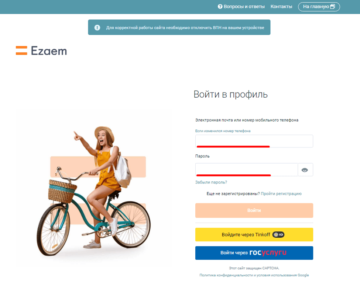The height and width of the screenshot is (283, 360).
Task: Open Если изменился номер телефона link
Action: pos(223,131)
